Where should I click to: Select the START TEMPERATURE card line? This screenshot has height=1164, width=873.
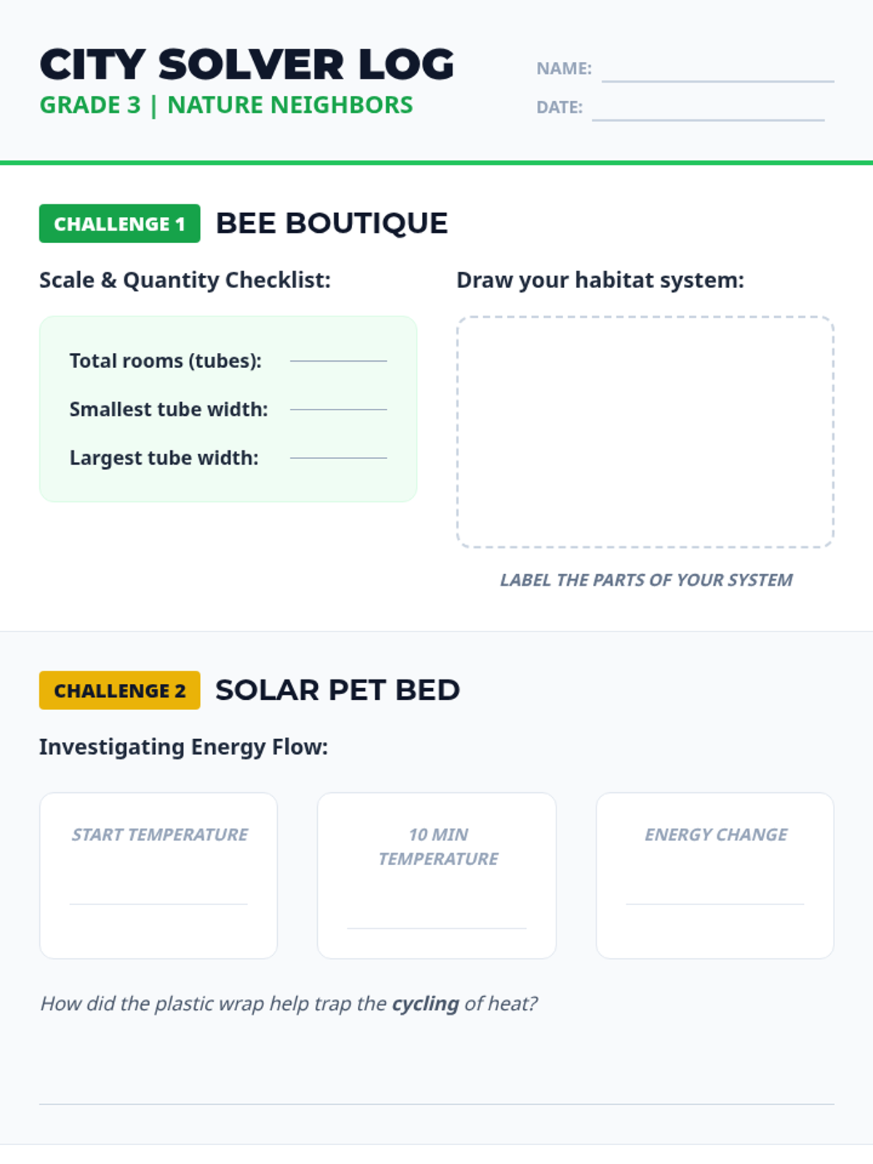tap(159, 904)
